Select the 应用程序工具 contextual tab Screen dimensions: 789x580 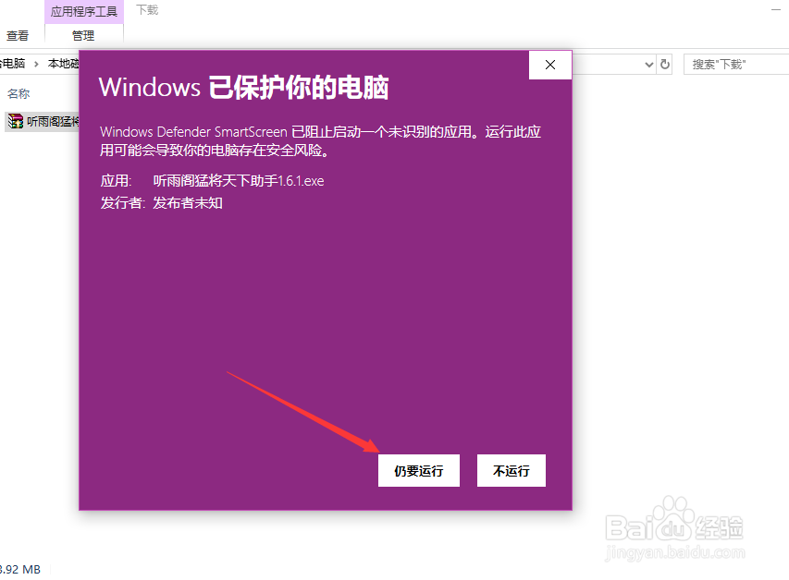tap(83, 11)
